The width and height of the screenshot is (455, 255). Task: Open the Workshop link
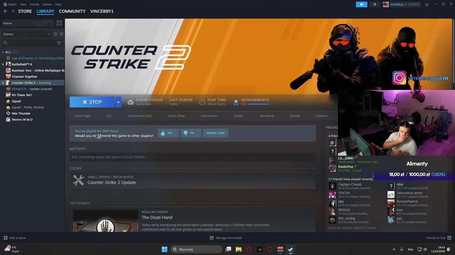[267, 116]
